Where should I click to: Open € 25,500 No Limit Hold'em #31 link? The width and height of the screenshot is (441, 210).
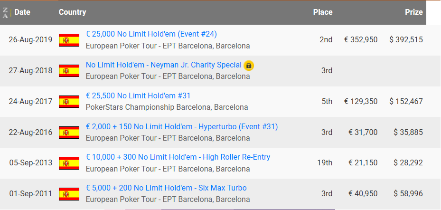(x=138, y=95)
